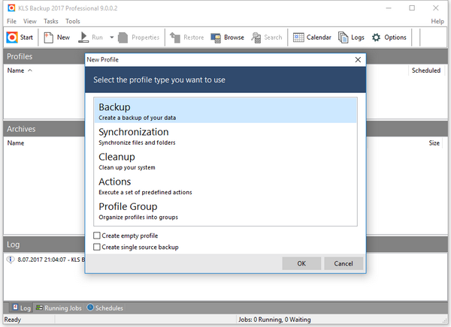Click the New profile toolbar icon
Viewport: 451px width, 327px height.
coord(48,37)
